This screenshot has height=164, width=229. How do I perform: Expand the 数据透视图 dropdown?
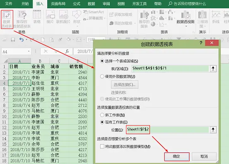pos(186,26)
